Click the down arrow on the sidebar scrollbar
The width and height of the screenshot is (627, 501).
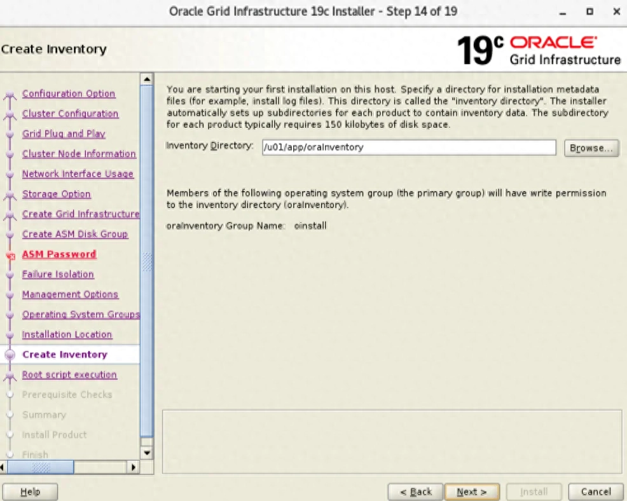coord(148,454)
